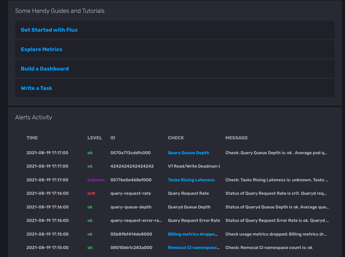This screenshot has width=345, height=257.
Task: Select the crit level badge
Action: (x=91, y=193)
